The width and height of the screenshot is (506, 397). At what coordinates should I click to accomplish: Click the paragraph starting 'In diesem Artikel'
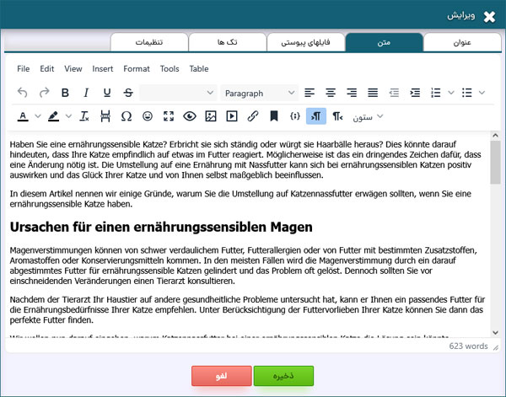(x=240, y=199)
